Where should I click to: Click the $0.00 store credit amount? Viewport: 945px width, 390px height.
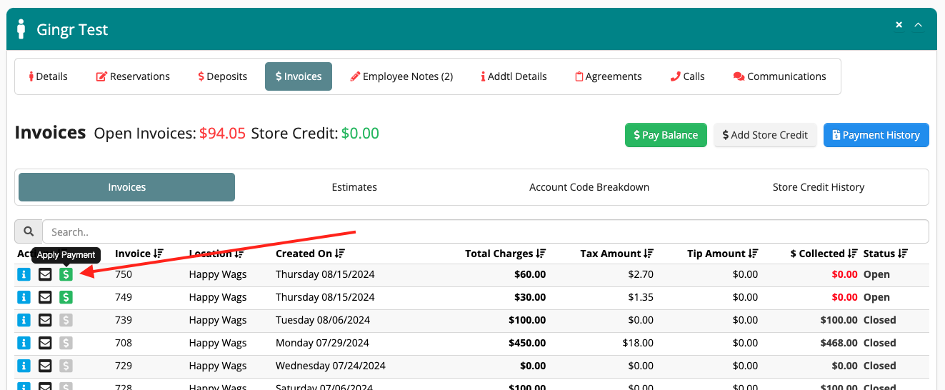click(360, 133)
